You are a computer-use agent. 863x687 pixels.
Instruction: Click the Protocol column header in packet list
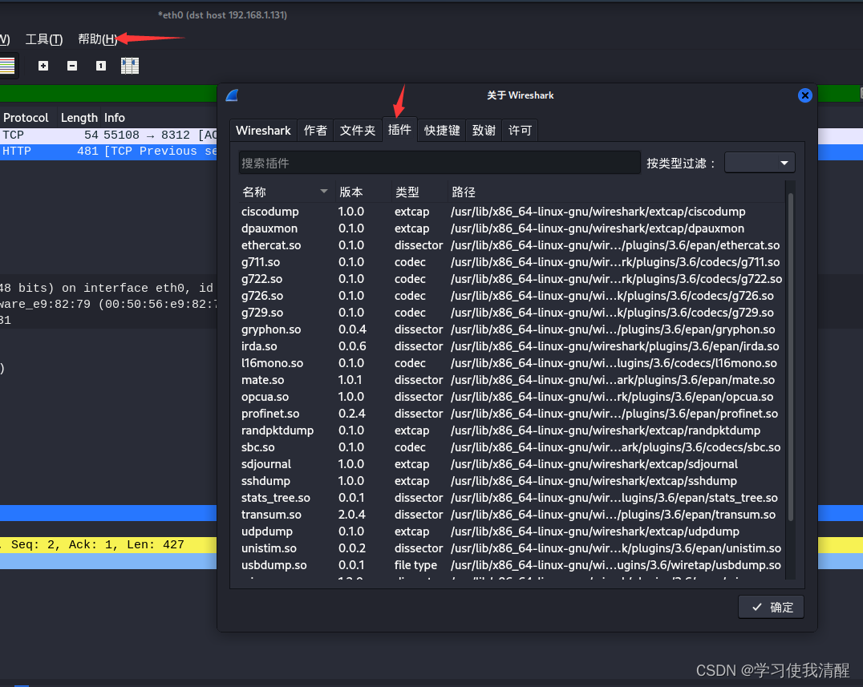pos(26,118)
